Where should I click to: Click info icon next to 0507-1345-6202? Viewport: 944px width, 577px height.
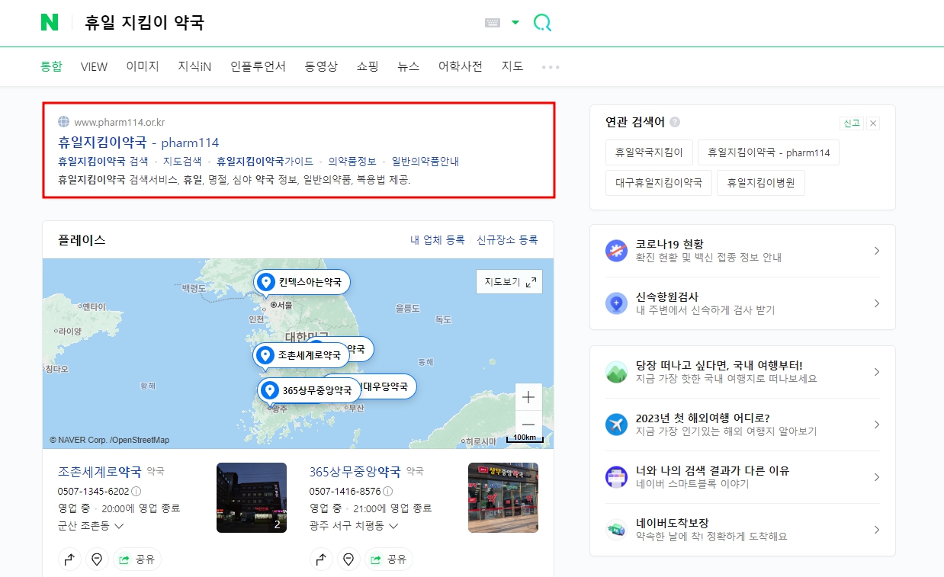pyautogui.click(x=136, y=492)
